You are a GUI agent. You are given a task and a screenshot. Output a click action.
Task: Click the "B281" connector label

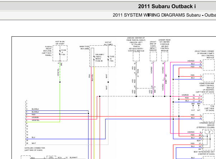(199, 141)
